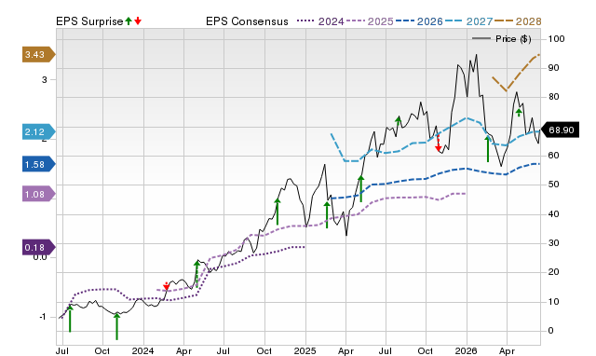Click the Price ($) legend entry

pyautogui.click(x=501, y=39)
